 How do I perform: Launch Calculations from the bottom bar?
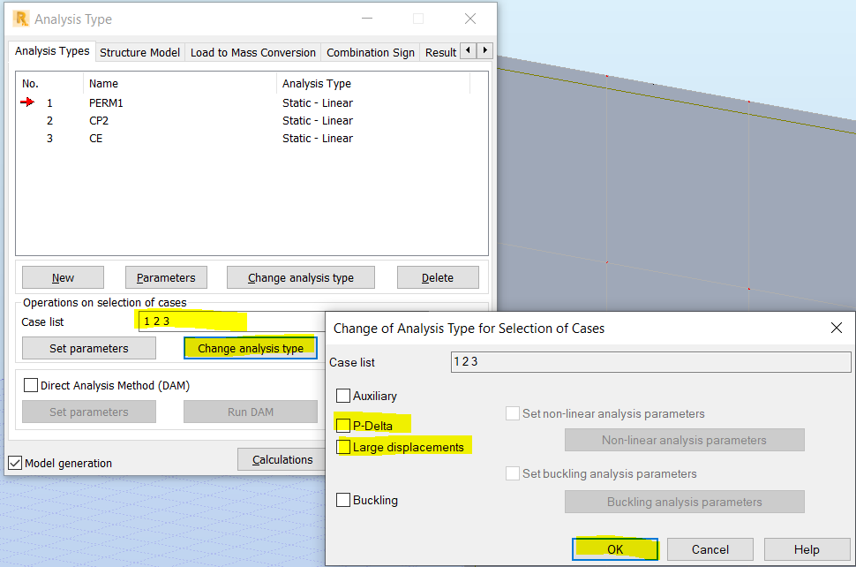(x=282, y=458)
